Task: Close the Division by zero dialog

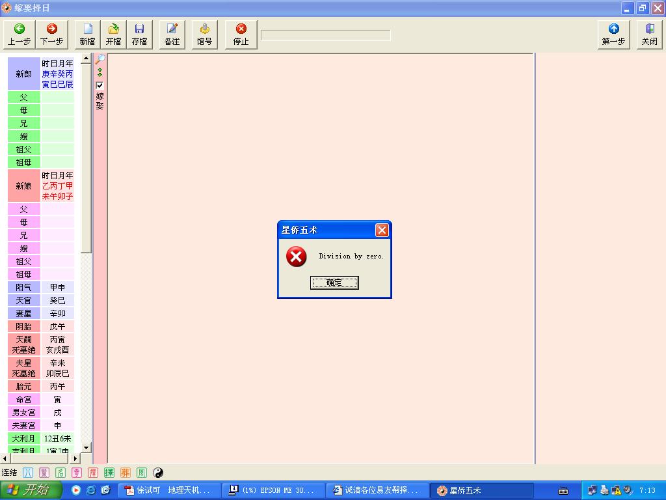Action: tap(381, 230)
